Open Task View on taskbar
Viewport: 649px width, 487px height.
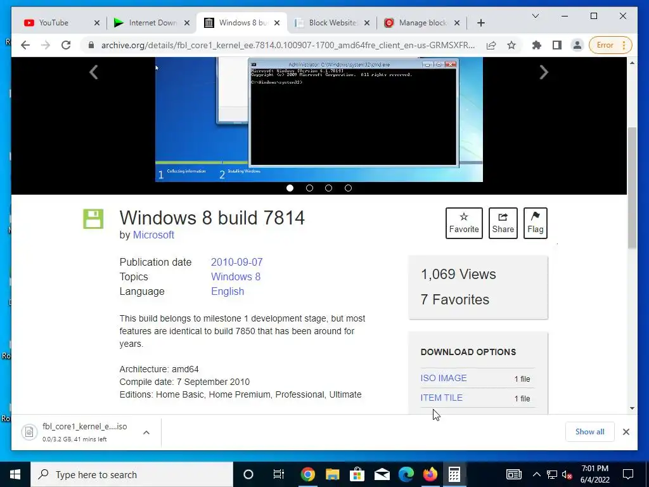click(x=279, y=474)
